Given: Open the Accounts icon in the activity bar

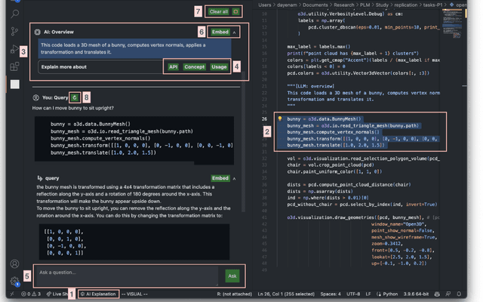Looking at the screenshot, I should pos(14,264).
